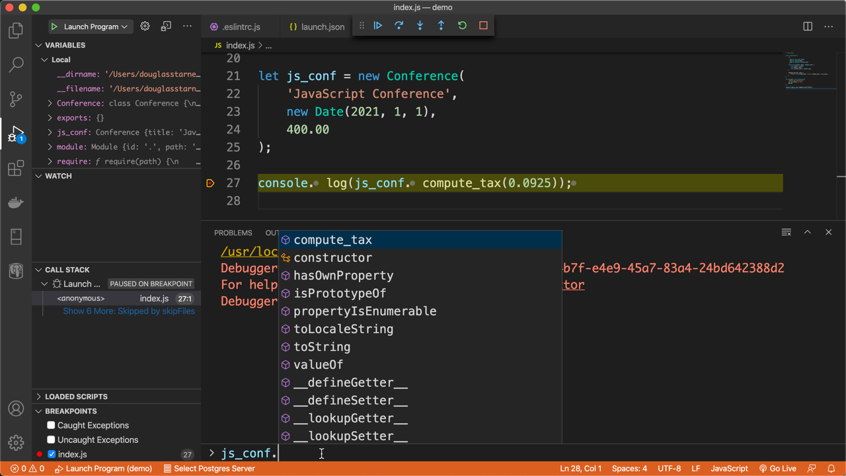Collapse the Local scope
The width and height of the screenshot is (846, 476).
click(44, 59)
